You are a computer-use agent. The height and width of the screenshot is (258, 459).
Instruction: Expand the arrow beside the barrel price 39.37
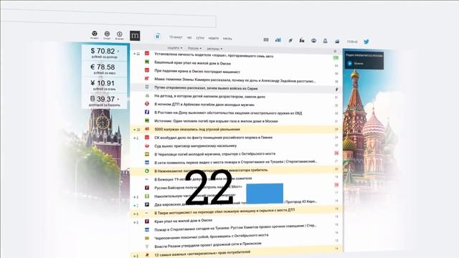coord(118,100)
